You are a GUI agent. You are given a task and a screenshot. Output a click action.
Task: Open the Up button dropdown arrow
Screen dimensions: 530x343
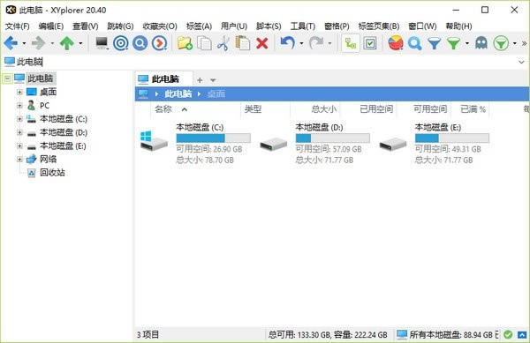(x=80, y=43)
